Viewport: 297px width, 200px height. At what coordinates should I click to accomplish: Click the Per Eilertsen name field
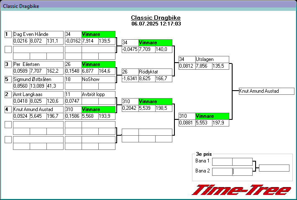click(38, 64)
